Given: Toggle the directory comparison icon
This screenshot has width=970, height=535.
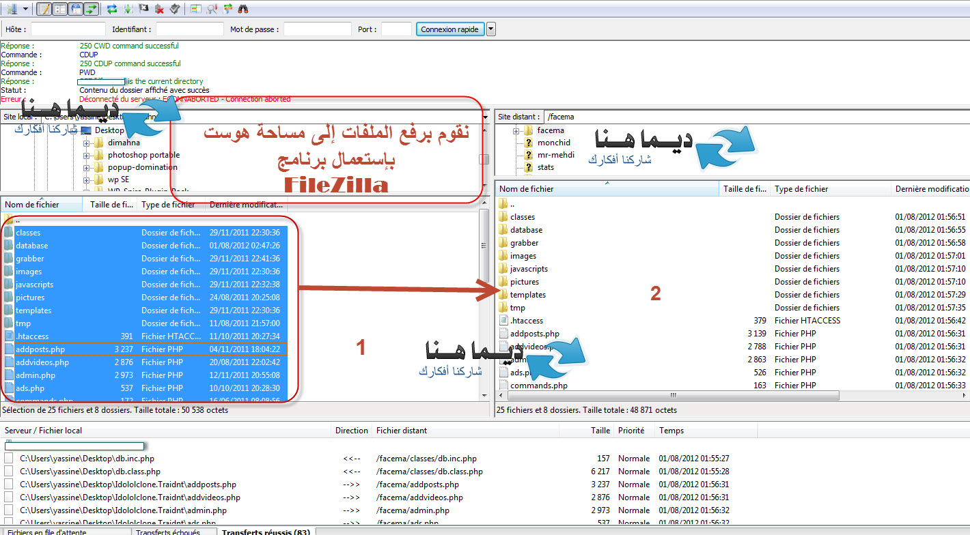Looking at the screenshot, I should tap(196, 8).
